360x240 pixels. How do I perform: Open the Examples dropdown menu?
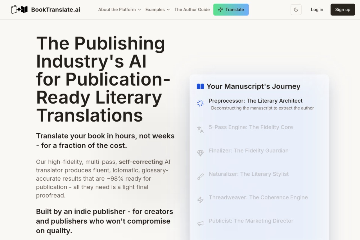[x=157, y=10]
